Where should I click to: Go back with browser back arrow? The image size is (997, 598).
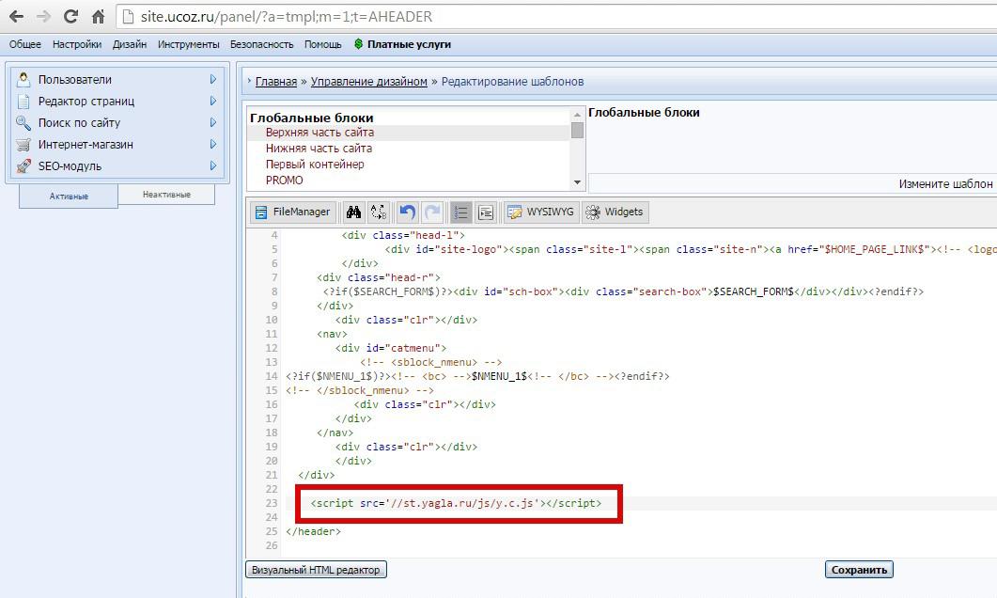(x=17, y=17)
